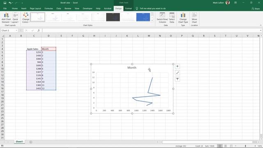Click macro record status bar icon

[2, 146]
